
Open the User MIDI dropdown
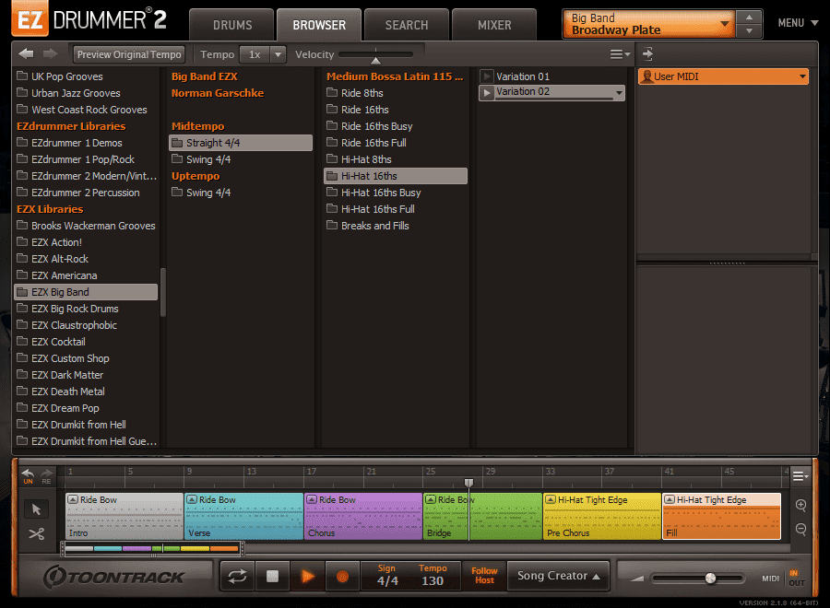point(723,76)
